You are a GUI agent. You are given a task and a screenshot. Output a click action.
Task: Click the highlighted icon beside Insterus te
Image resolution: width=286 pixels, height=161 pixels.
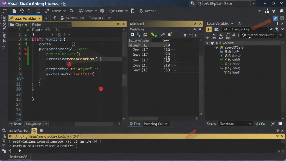tap(34, 131)
